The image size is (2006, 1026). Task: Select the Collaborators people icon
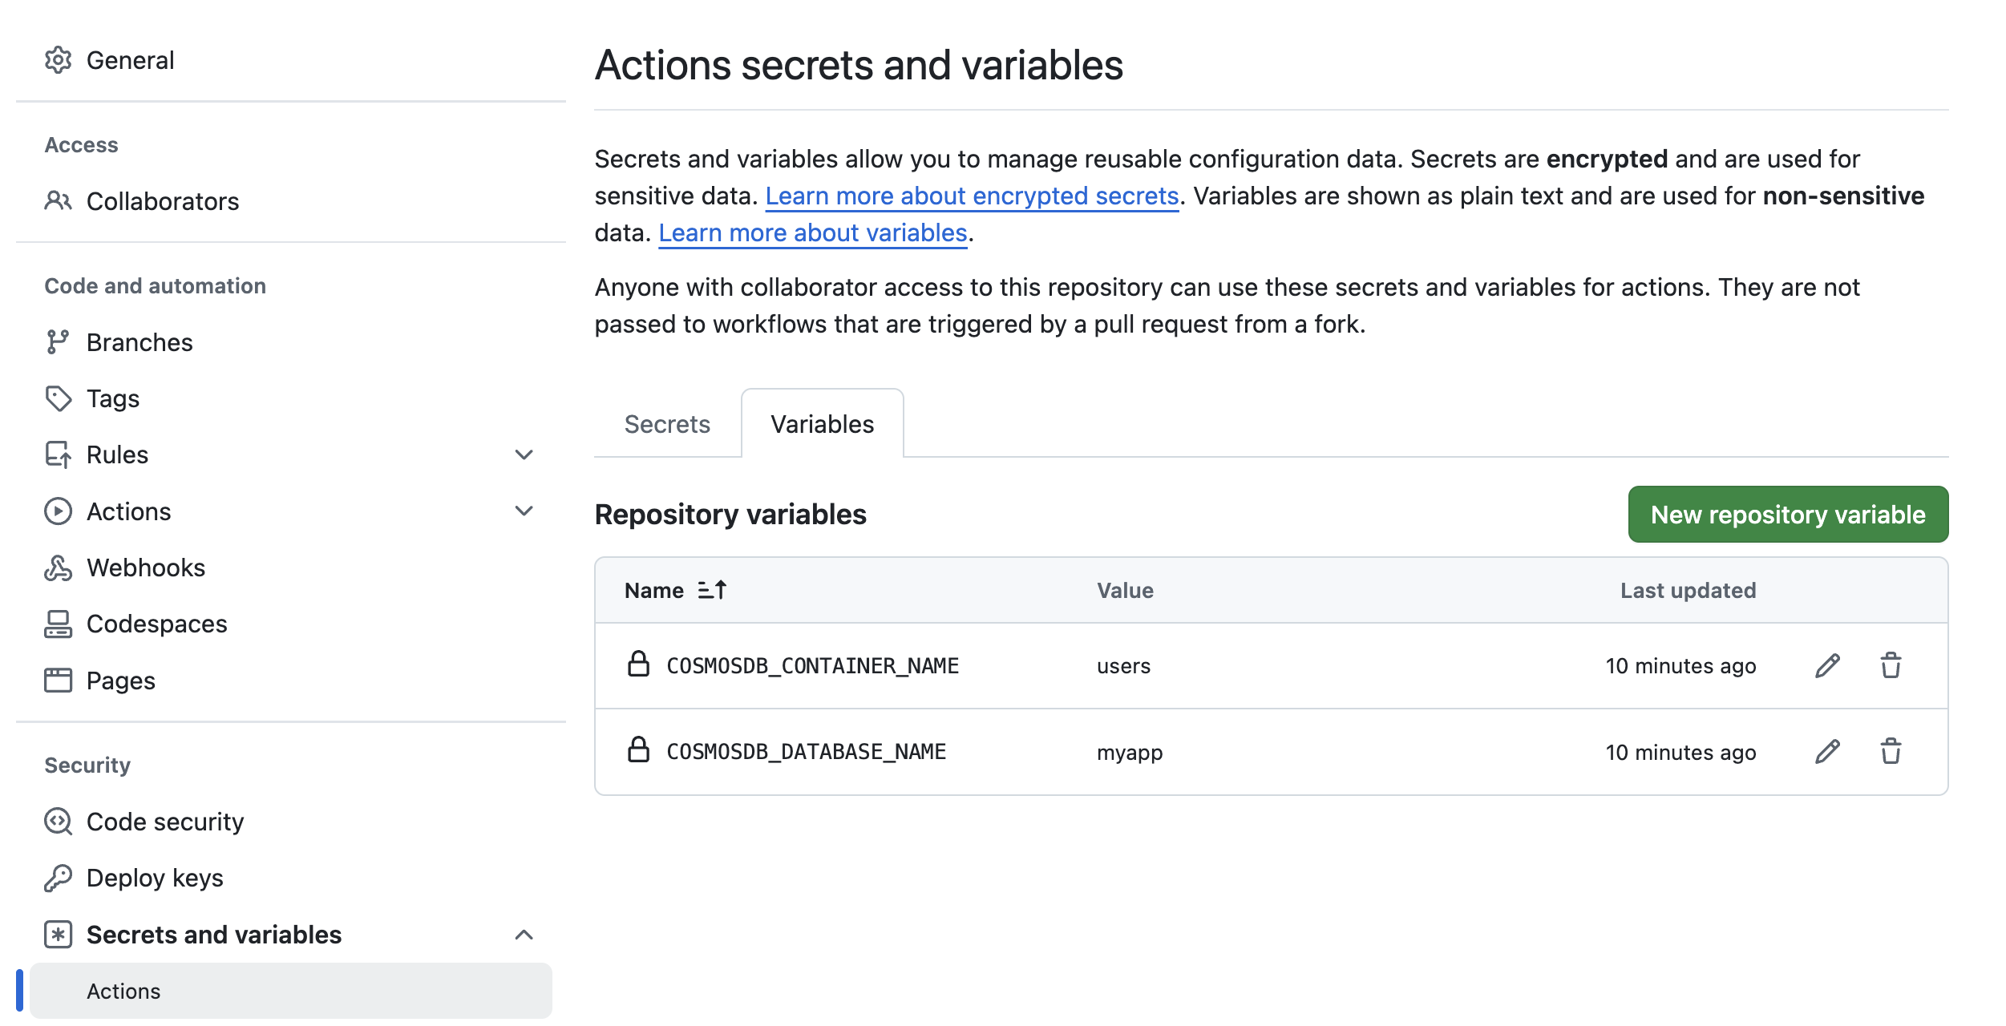tap(59, 201)
